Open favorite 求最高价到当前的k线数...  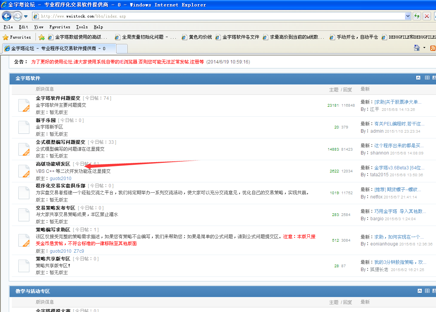click(293, 37)
